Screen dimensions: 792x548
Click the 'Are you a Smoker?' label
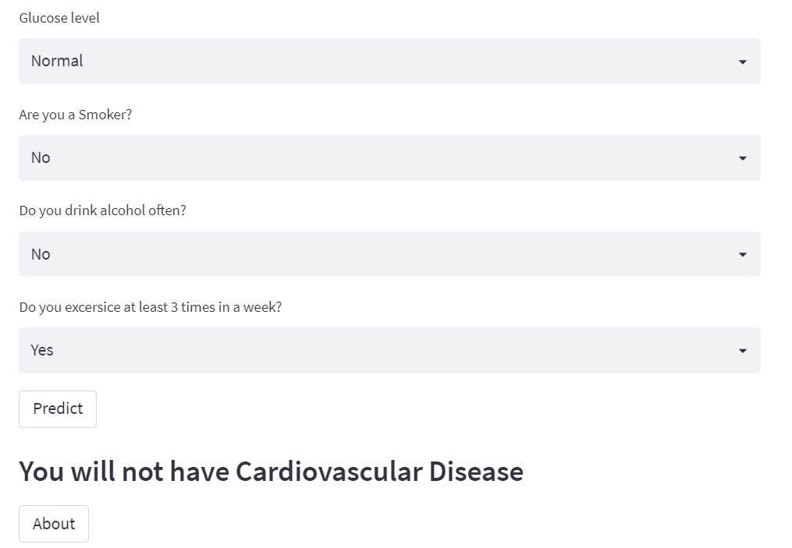[x=76, y=114]
